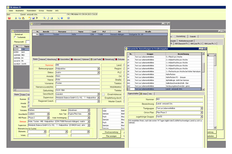Toggle the Testbetrieb checkbox
Image resolution: width=232 pixels, height=154 pixels.
(x=15, y=37)
